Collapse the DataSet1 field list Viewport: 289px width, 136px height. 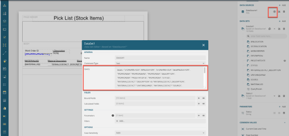pos(274,29)
